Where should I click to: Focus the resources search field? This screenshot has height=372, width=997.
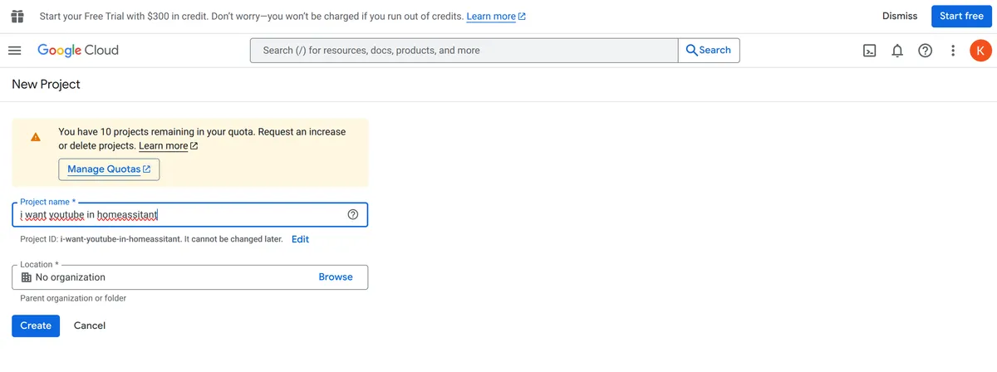tap(464, 51)
